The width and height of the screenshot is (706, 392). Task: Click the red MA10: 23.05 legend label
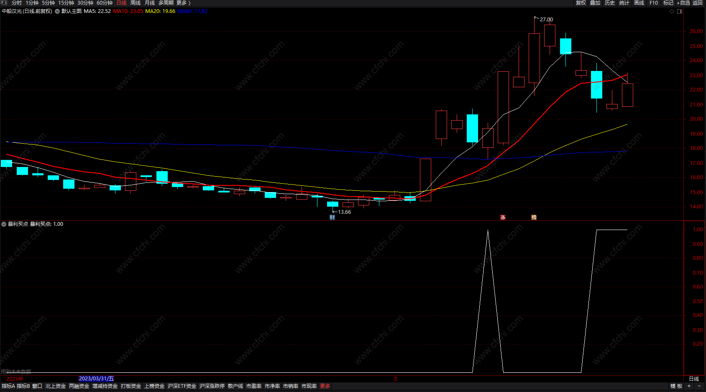tap(128, 11)
